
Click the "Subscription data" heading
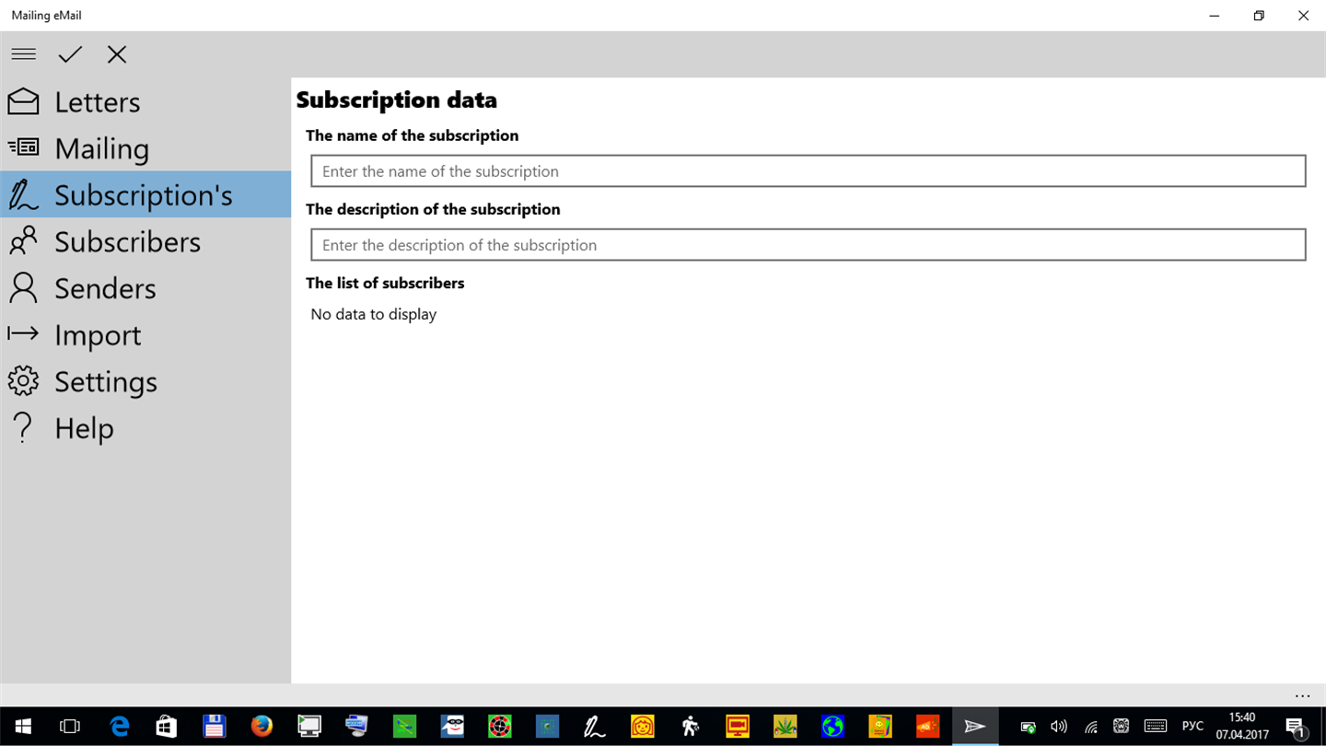pyautogui.click(x=397, y=99)
